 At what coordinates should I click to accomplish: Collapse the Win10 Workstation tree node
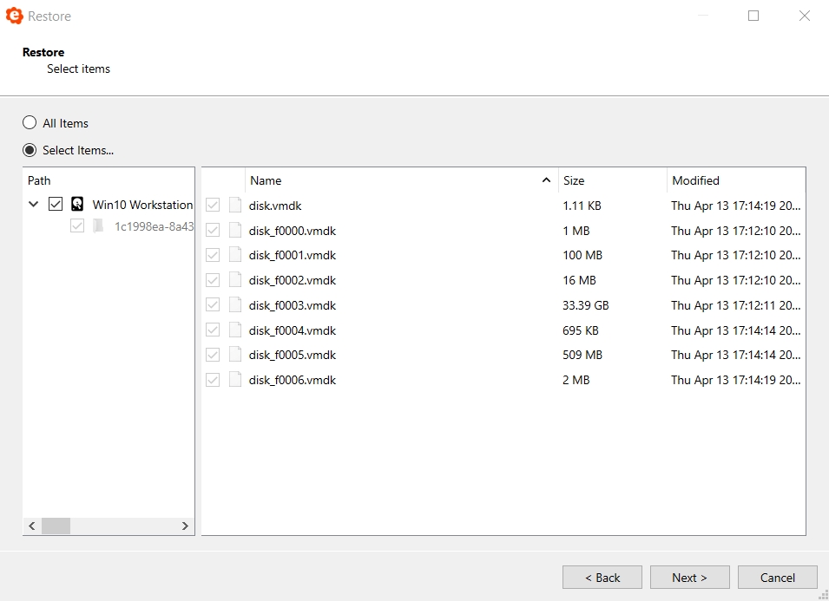(33, 204)
